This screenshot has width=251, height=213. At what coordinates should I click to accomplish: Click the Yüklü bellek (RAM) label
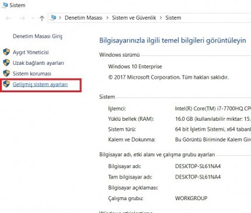[131, 119]
